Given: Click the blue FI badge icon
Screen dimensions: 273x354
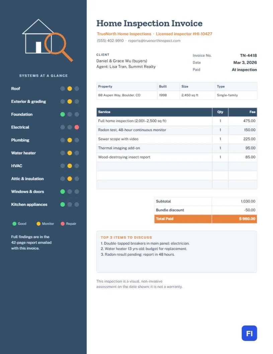Looking at the screenshot, I should pos(249,333).
